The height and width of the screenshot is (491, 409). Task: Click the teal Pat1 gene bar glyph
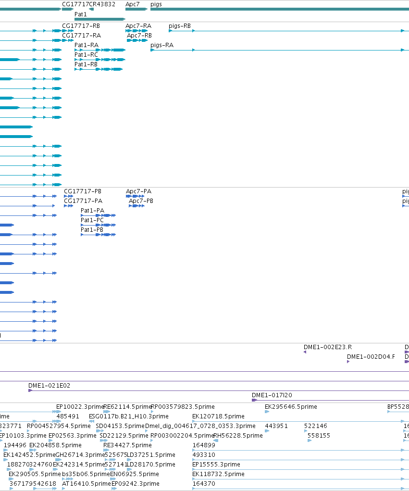pyautogui.click(x=100, y=19)
